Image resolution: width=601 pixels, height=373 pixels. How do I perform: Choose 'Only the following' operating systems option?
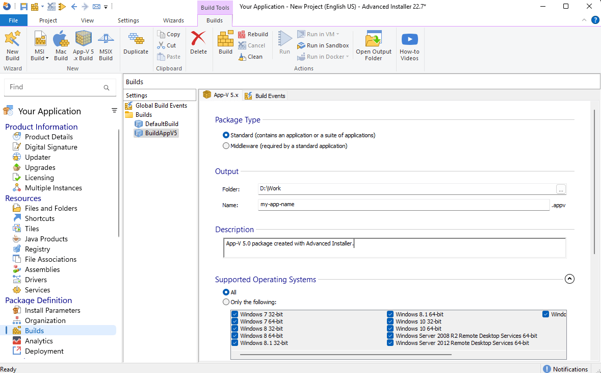tap(226, 302)
